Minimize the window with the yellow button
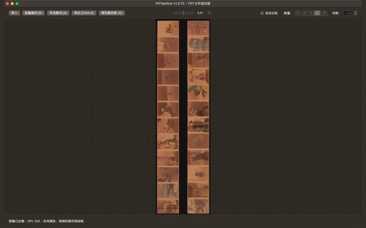 [x=12, y=4]
